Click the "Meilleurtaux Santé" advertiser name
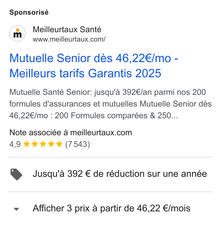The width and height of the screenshot is (222, 226). 67,30
